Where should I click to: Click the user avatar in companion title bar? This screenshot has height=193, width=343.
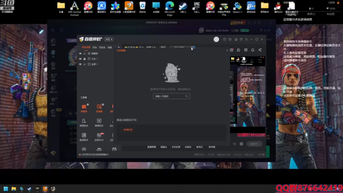tap(216, 39)
